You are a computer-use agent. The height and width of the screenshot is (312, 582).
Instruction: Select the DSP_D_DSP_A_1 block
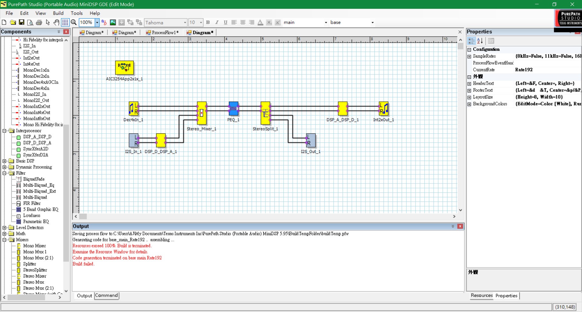coord(161,141)
